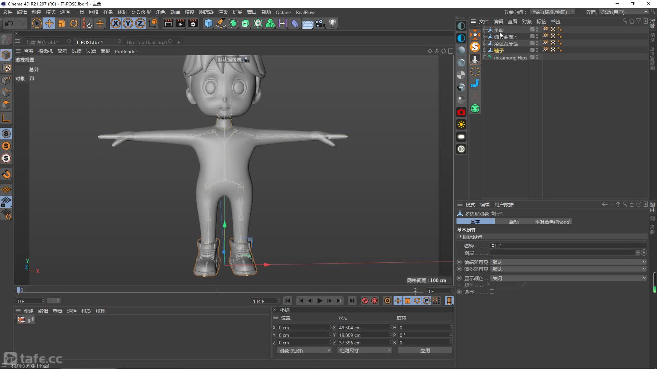Screen dimensions: 657x369
Task: Toggle editor visibility dots for 平面
Action: (537, 29)
